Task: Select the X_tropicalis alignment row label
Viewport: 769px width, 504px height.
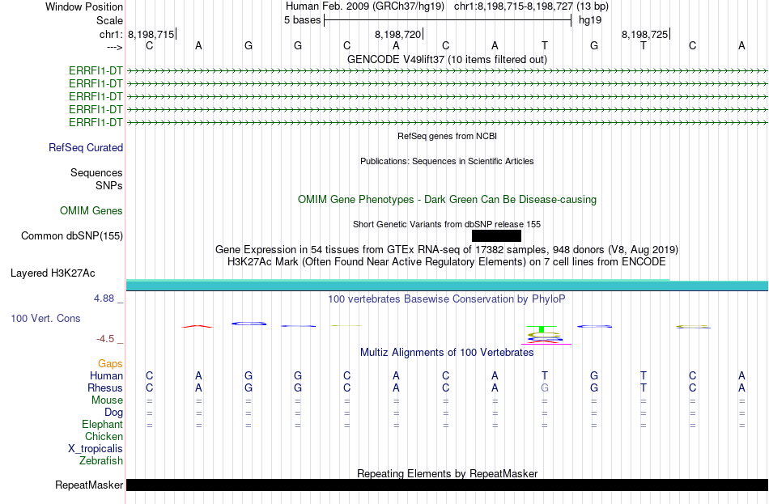Action: tap(96, 449)
